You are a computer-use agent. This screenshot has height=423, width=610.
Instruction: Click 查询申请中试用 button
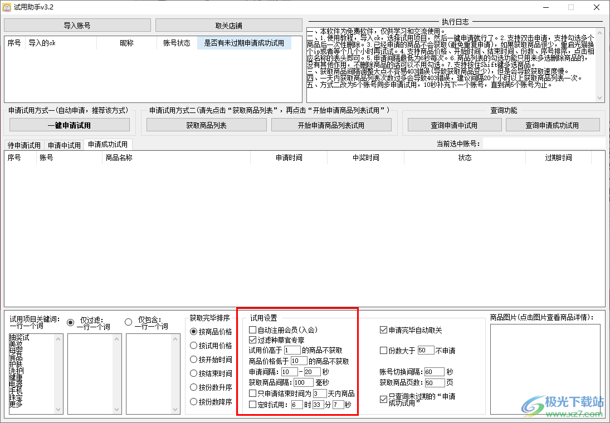(454, 125)
